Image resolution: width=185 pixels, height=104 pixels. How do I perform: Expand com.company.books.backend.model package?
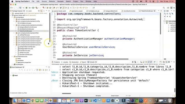[x=14, y=37]
